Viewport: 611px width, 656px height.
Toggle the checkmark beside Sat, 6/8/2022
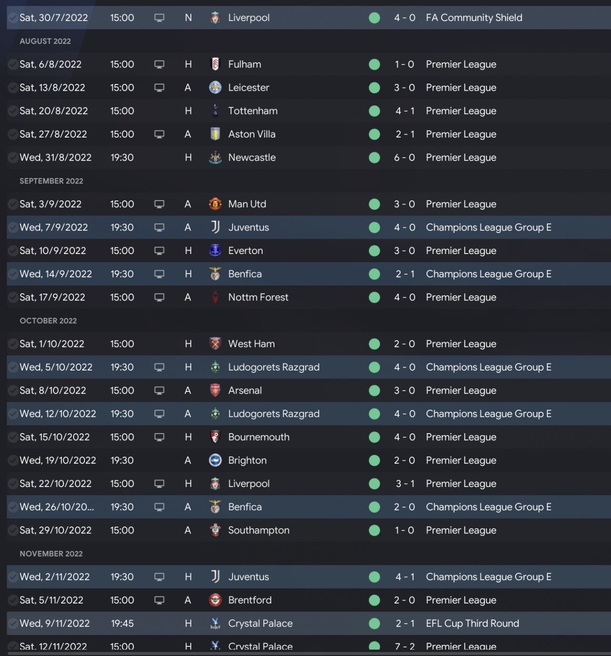pos(13,64)
